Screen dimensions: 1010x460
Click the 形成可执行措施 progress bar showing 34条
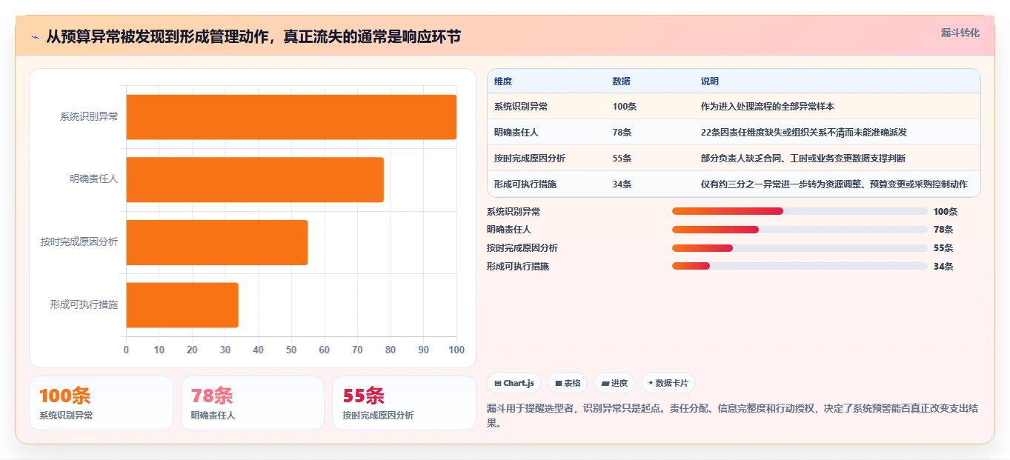pos(800,266)
